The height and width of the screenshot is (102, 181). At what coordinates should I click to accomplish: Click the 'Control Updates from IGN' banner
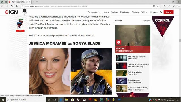coord(133,49)
